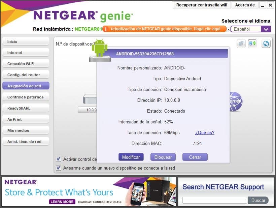This screenshot has height=208, width=276.
Task: Dismiss the orange update notification with the x
Action: (x=228, y=29)
